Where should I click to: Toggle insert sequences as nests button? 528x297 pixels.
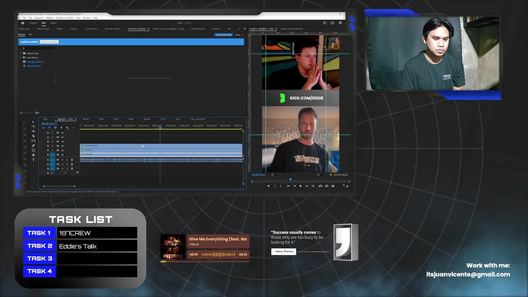tap(43, 127)
